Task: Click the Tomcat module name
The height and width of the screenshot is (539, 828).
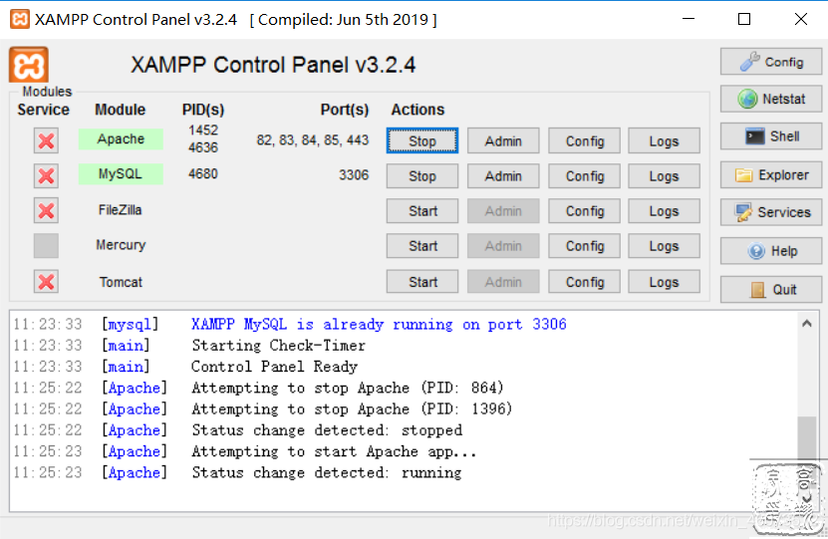Action: coord(121,282)
